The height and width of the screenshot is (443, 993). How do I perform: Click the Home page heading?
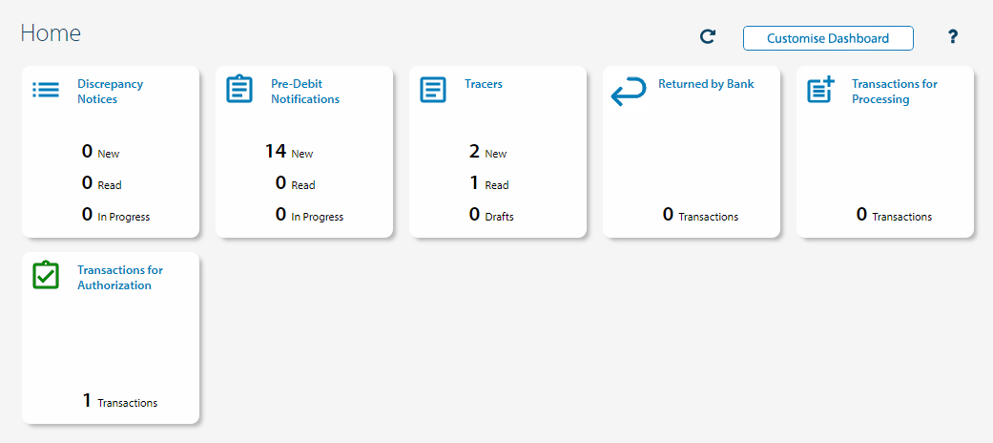(51, 33)
